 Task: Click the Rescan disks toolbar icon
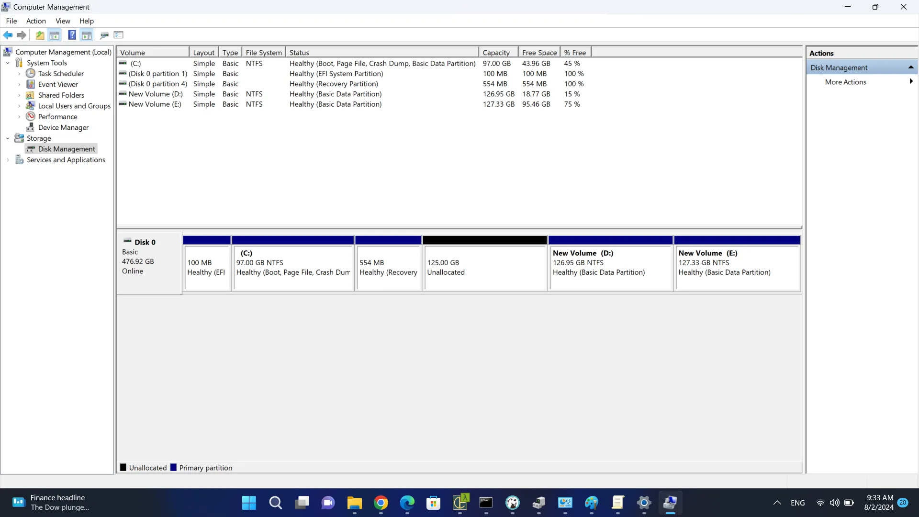pos(104,35)
